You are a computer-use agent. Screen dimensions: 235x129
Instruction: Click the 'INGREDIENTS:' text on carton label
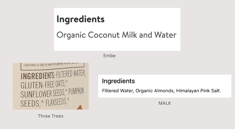38,76
